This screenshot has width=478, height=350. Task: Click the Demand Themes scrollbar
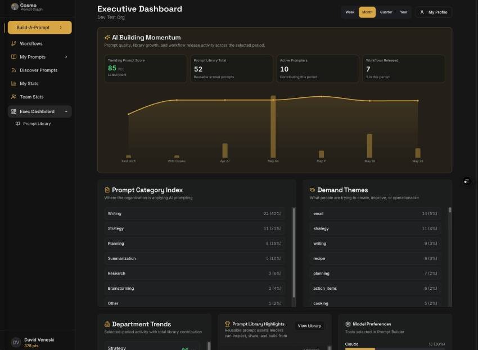coord(450,210)
